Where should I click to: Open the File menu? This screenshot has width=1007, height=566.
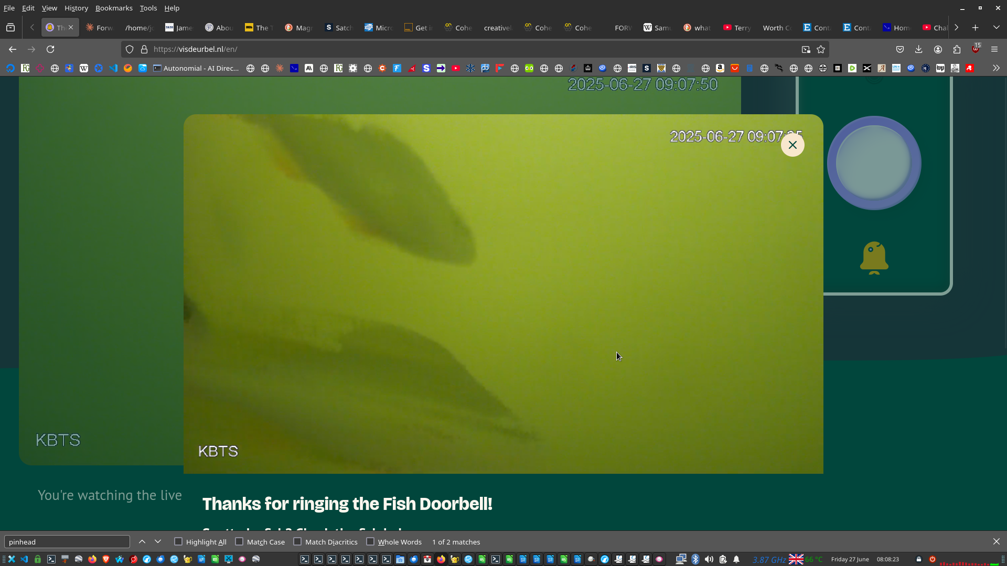click(9, 8)
